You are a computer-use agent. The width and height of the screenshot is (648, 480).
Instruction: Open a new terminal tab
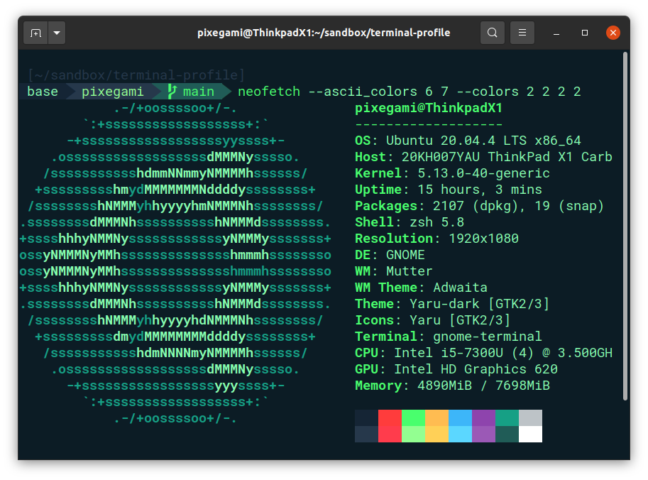tap(36, 33)
